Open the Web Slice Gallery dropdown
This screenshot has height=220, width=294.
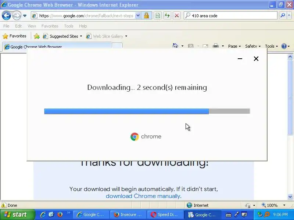(x=107, y=36)
